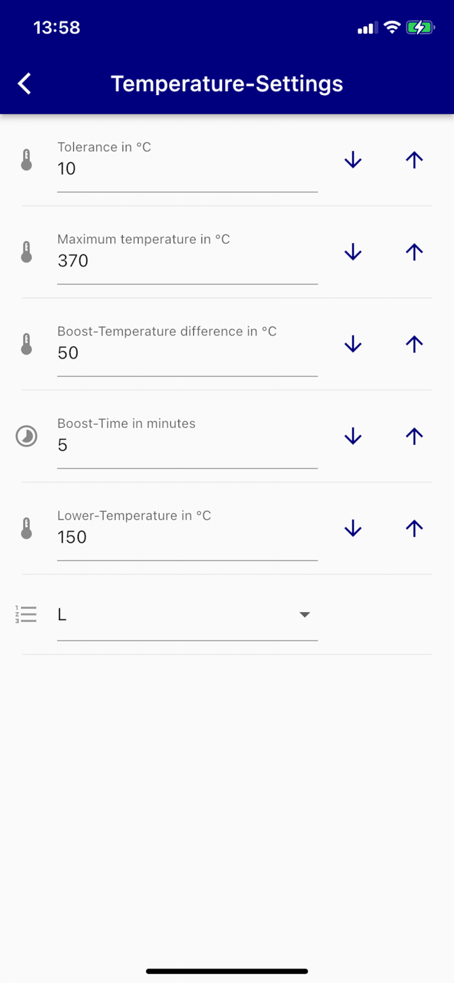Tap the thermometer icon next to Tolerance

click(26, 160)
